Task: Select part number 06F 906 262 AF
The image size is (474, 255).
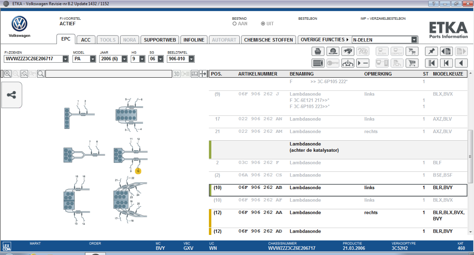Action: [260, 200]
